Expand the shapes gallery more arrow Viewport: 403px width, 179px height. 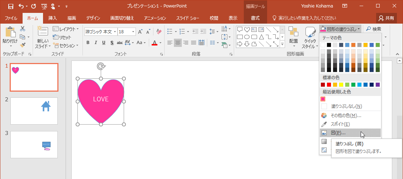tap(283, 44)
